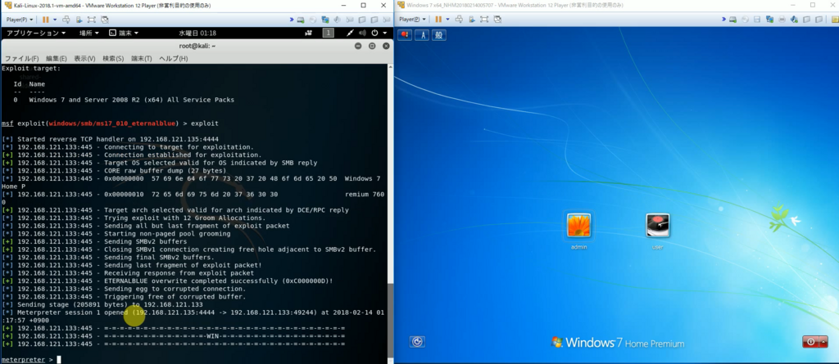Viewport: 839px width, 364px height.
Task: Open Player(P) menu in Windows 7 VMware window
Action: [x=411, y=20]
